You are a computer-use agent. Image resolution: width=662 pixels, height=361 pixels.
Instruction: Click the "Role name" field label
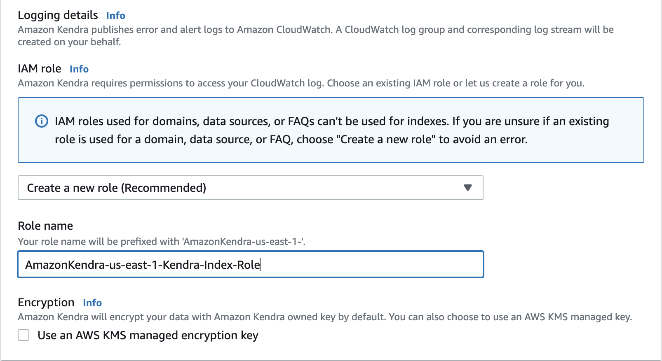[45, 226]
